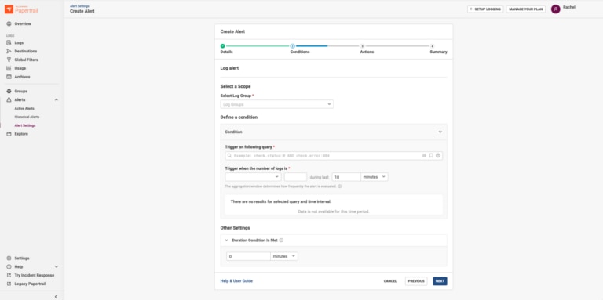Click the Summary step label

click(438, 52)
